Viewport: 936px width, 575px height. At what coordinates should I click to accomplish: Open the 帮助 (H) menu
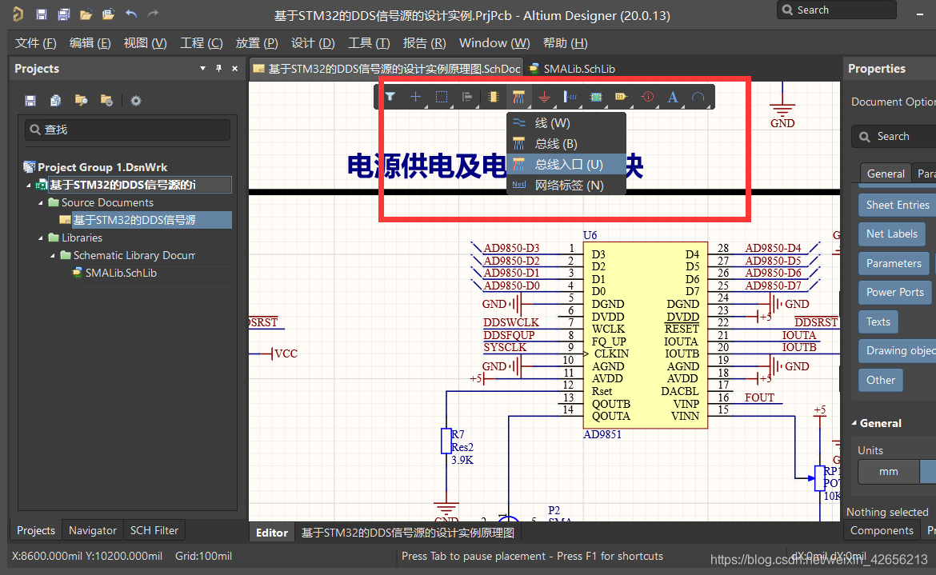point(566,43)
